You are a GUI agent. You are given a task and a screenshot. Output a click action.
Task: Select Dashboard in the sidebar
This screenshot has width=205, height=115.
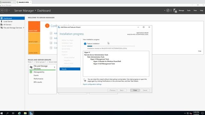pos(12,18)
